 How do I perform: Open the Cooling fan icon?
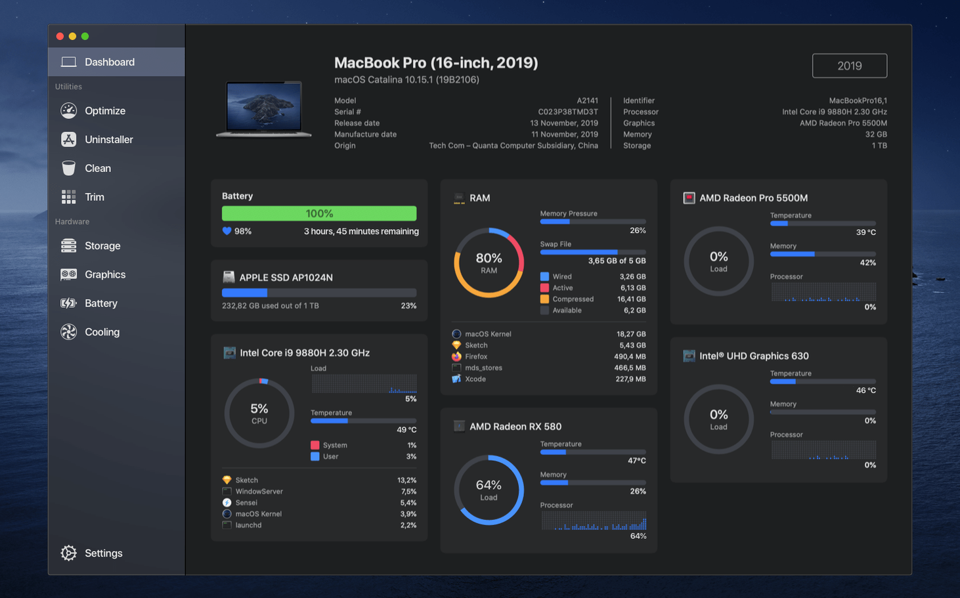coord(68,332)
